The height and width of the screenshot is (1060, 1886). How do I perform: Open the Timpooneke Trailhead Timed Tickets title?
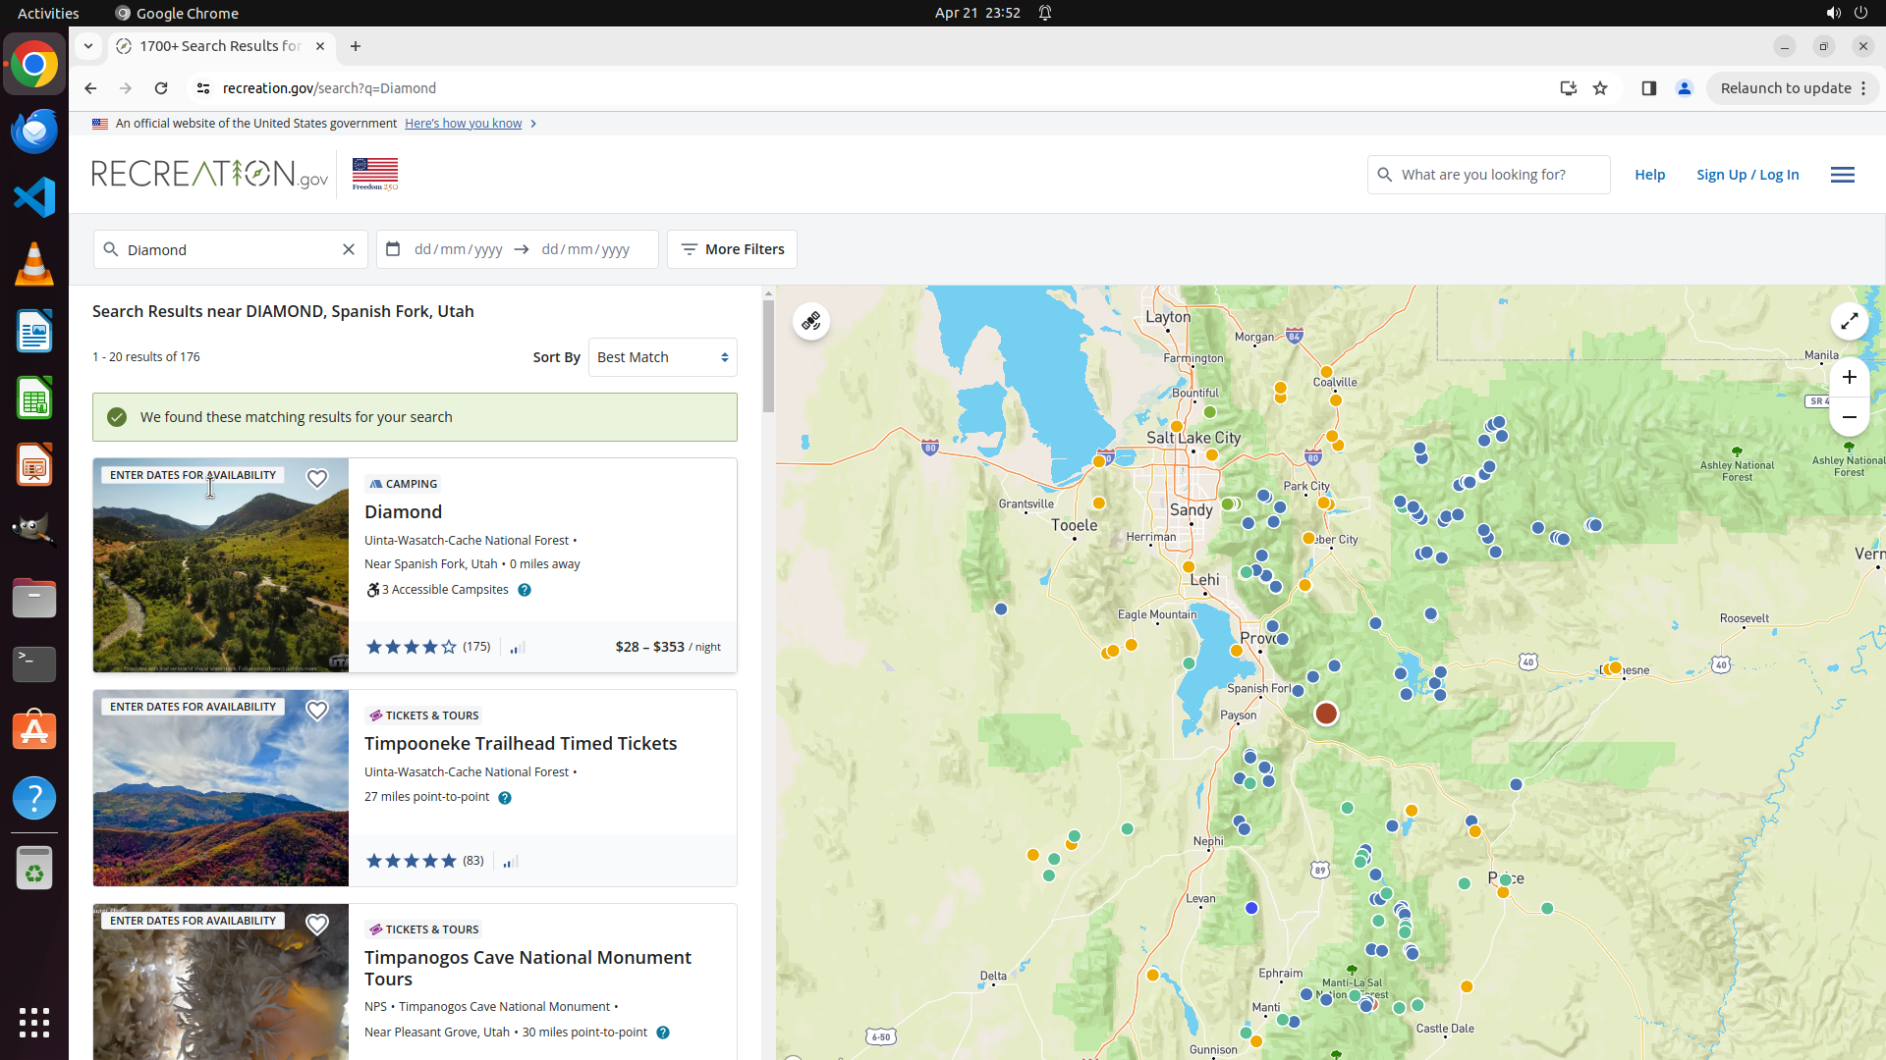click(521, 744)
